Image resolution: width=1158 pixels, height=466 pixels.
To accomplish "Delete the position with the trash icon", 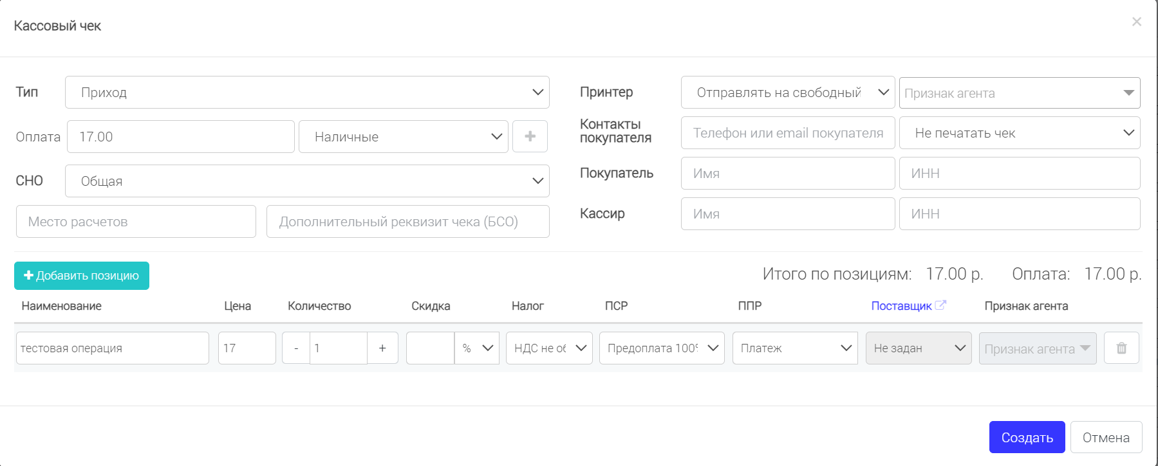I will click(x=1121, y=348).
